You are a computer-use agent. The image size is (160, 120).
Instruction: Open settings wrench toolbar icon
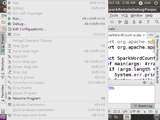pyautogui.click(x=120, y=22)
